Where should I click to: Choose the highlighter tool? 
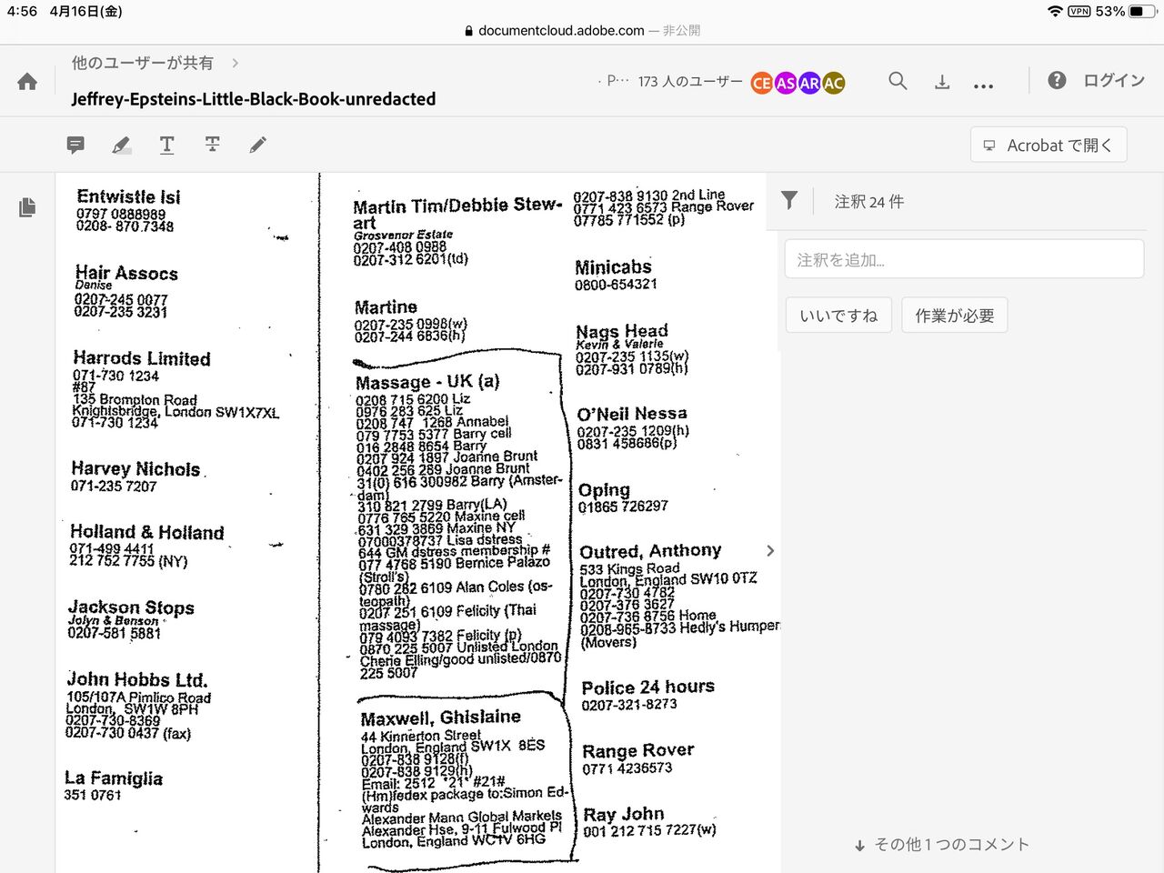[x=121, y=145]
